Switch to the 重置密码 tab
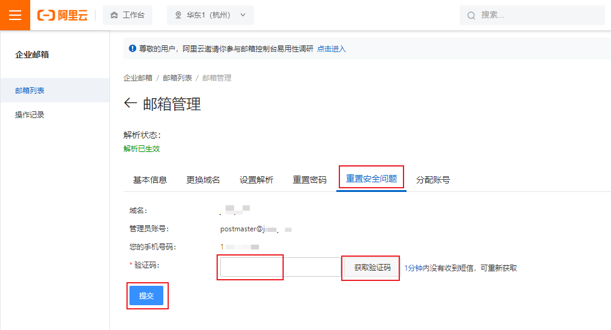This screenshot has height=330, width=611. pos(310,180)
